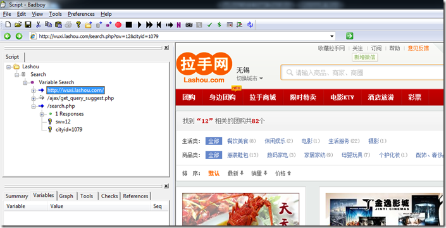
Task: Step through with the dotted arrow icon
Action: coord(169,25)
